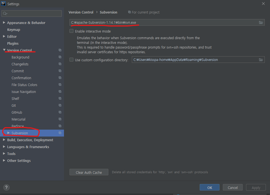
Task: Open help with the question mark button
Action: click(6, 188)
